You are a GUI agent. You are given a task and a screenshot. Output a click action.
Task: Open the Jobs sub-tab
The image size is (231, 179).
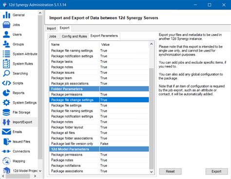coord(53,36)
